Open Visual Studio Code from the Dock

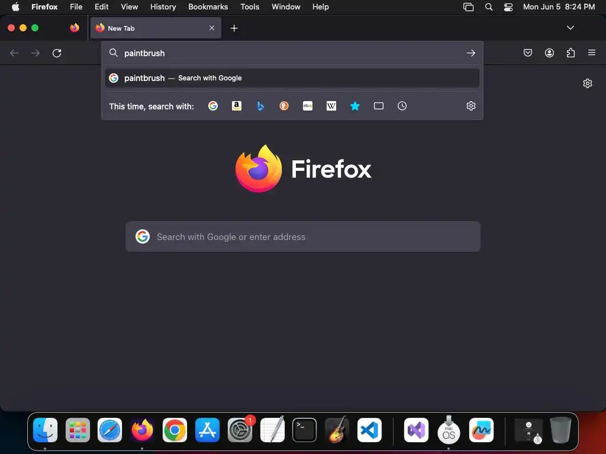pos(369,430)
